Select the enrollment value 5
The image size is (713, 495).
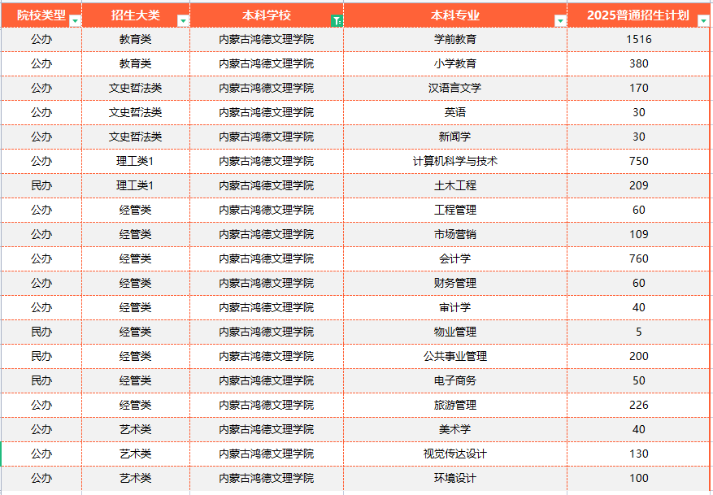[639, 332]
